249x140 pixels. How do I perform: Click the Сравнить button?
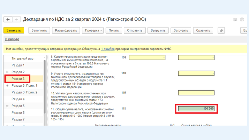[203, 30]
